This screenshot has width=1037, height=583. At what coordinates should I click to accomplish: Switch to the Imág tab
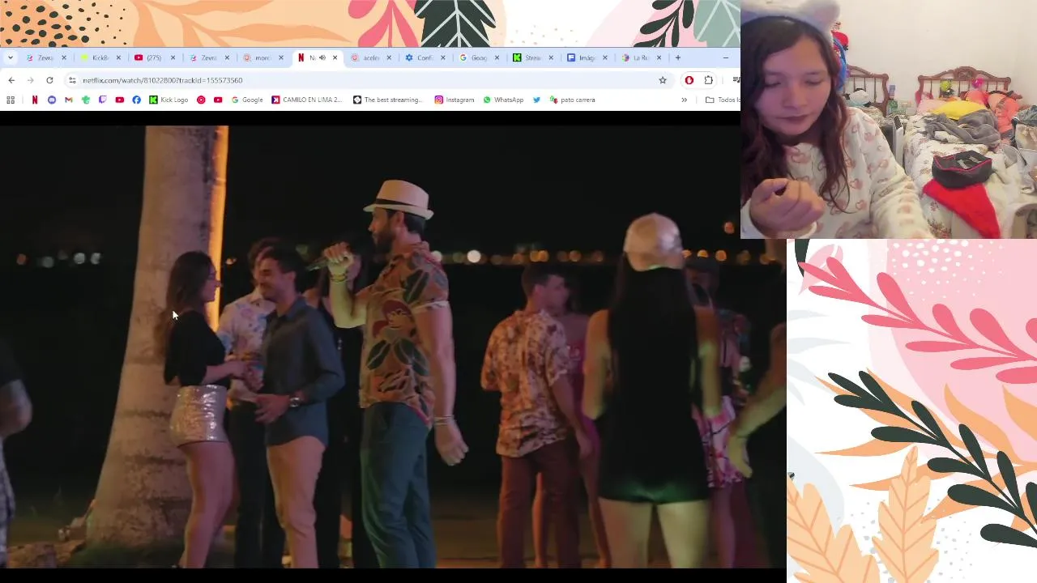(587, 57)
